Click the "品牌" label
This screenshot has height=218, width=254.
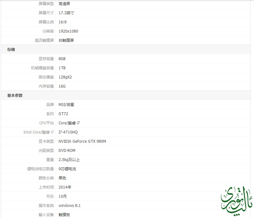[x=50, y=105]
